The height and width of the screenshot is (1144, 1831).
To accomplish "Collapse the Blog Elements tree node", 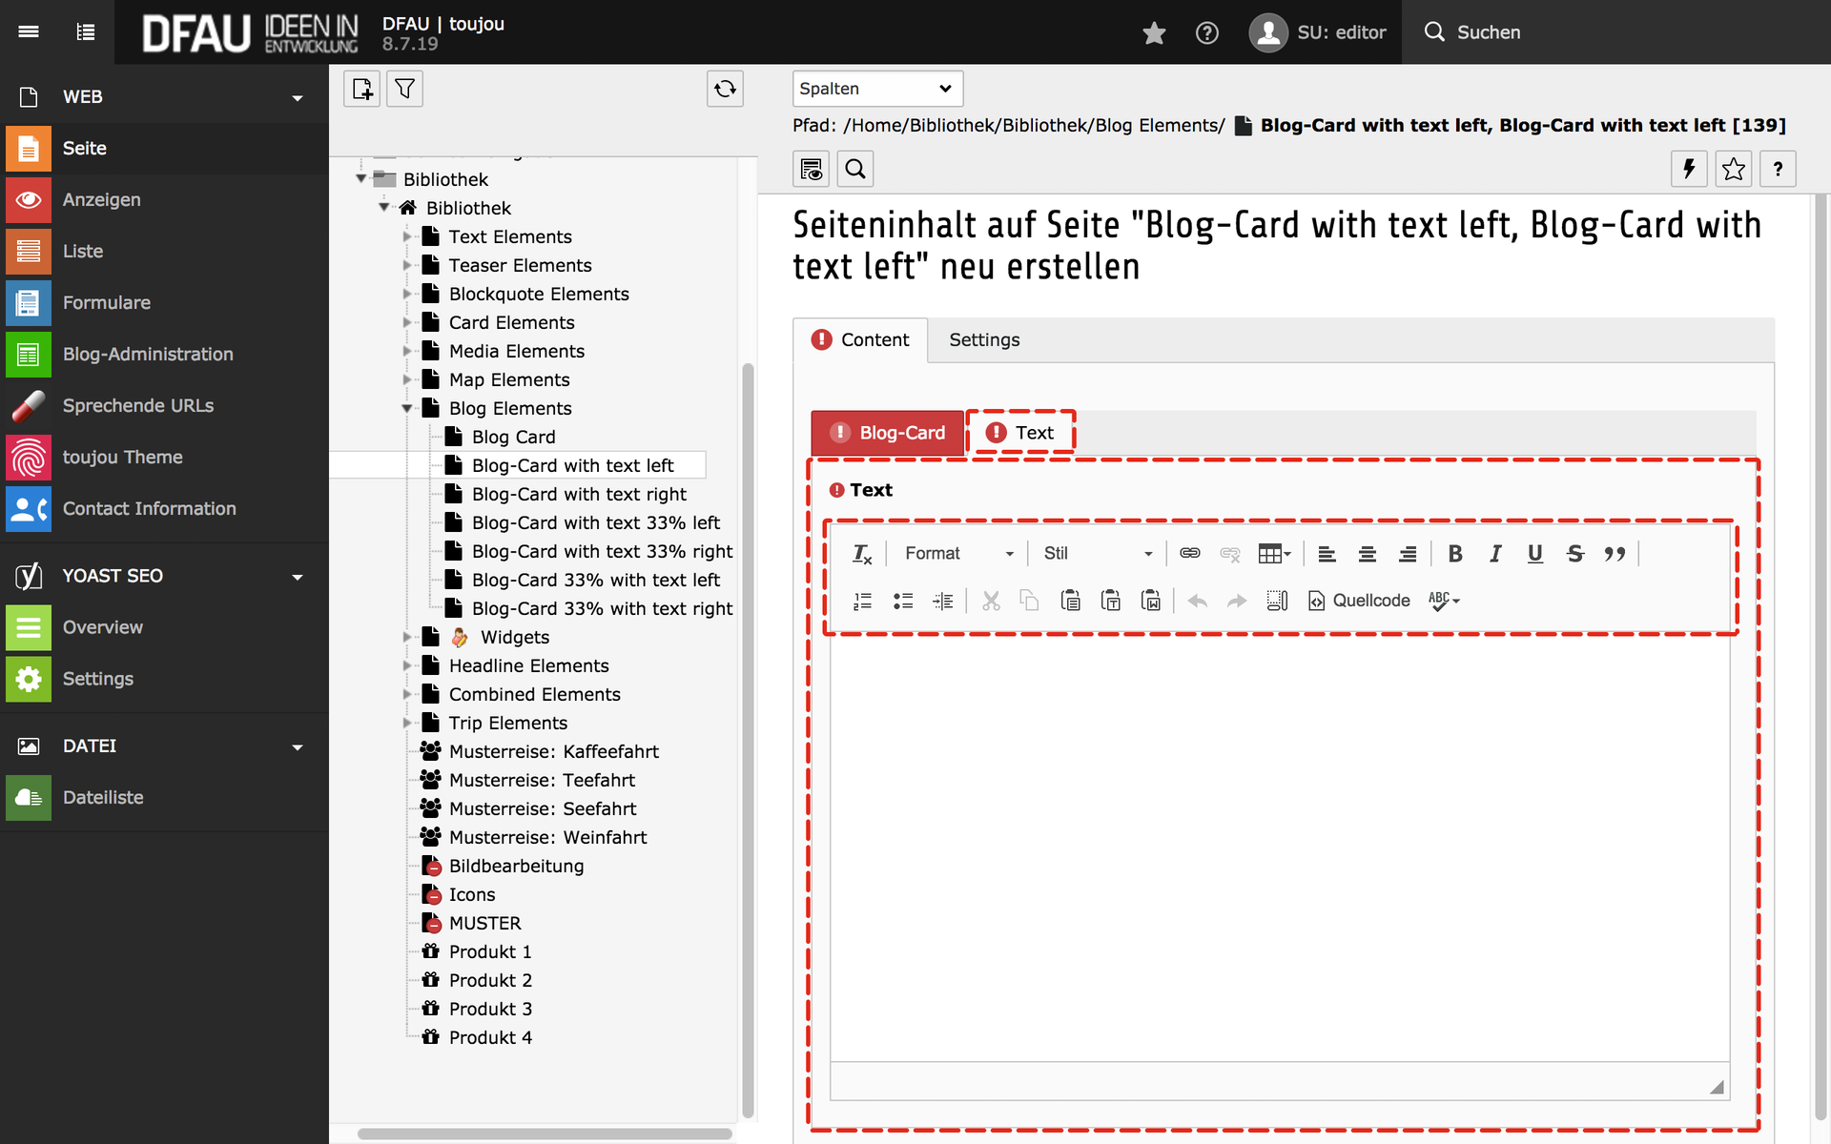I will pos(407,408).
